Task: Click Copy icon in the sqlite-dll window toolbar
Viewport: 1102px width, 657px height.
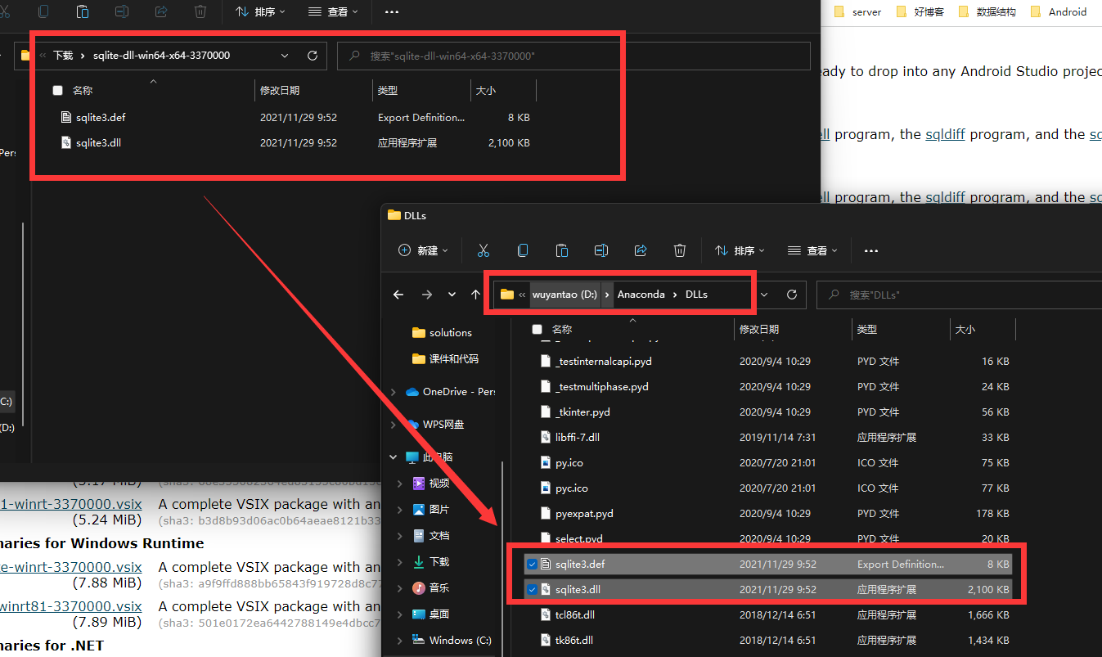Action: point(43,11)
